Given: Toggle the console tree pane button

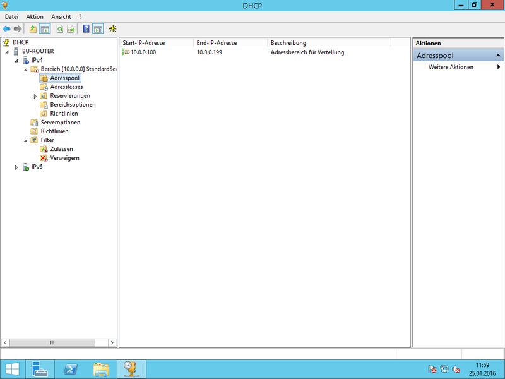Looking at the screenshot, I should pyautogui.click(x=45, y=29).
